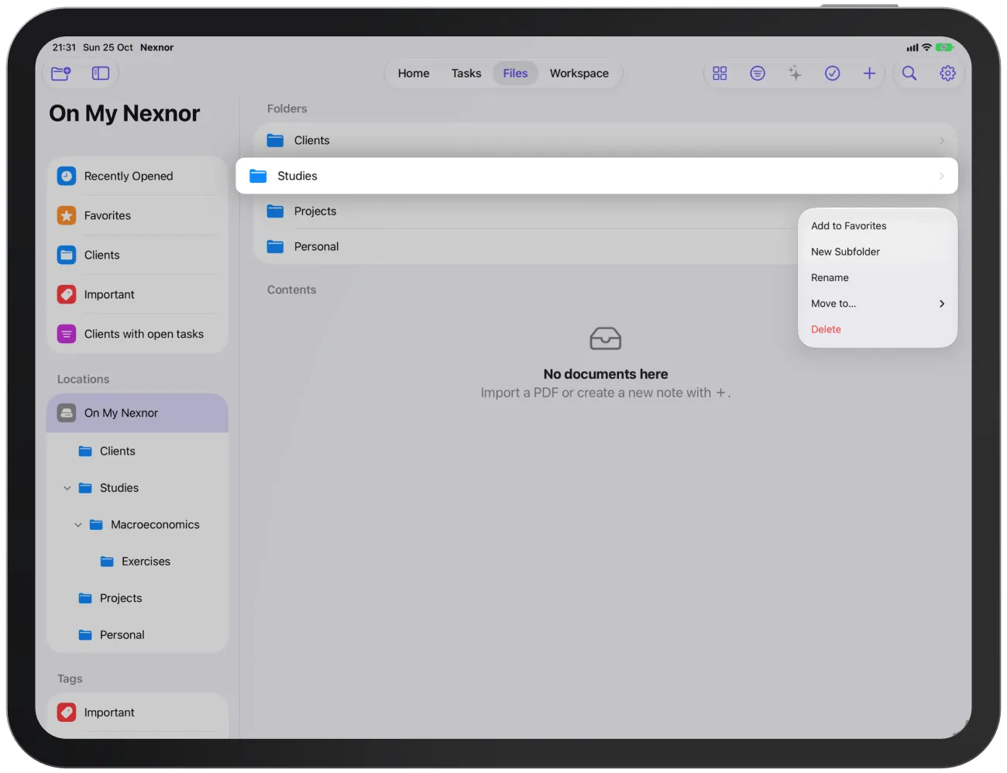1007x773 pixels.
Task: Choose Add to Favorites from context menu
Action: point(878,226)
